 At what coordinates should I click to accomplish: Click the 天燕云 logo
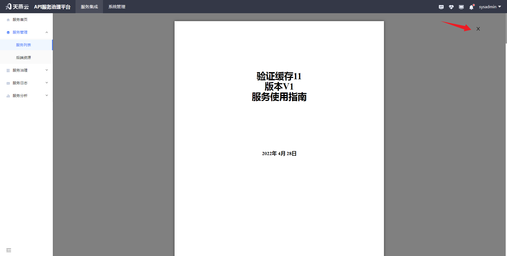click(17, 7)
